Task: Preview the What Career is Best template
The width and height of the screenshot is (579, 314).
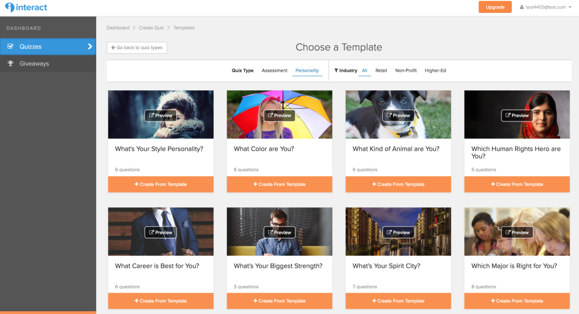Action: pyautogui.click(x=161, y=233)
